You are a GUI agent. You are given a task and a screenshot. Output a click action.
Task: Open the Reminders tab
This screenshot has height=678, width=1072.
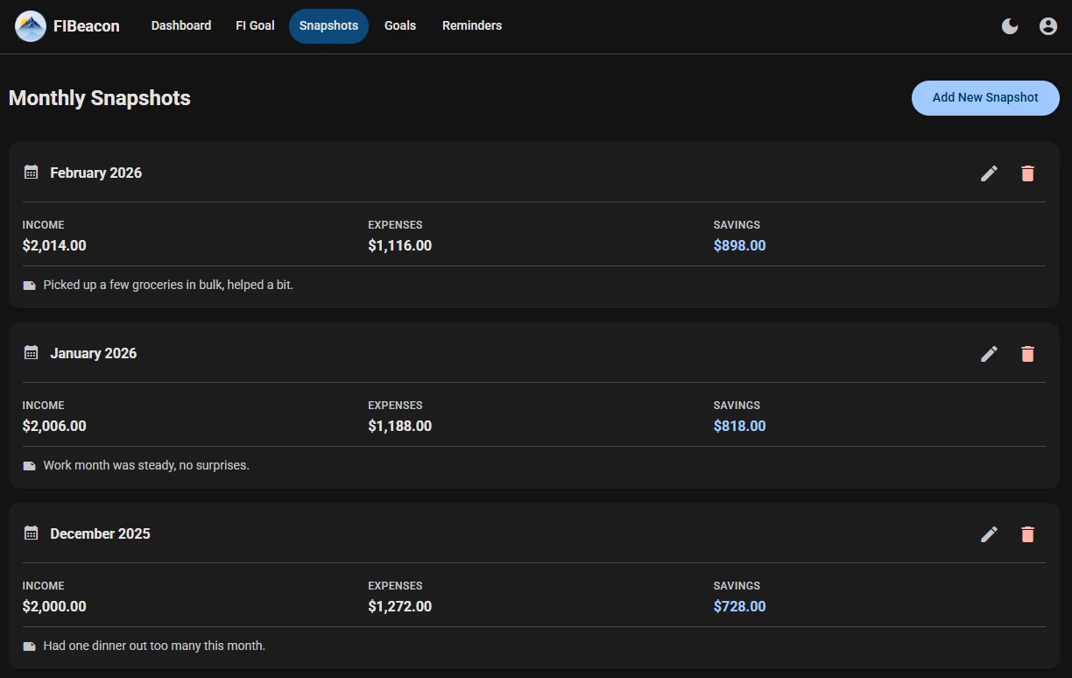click(471, 26)
